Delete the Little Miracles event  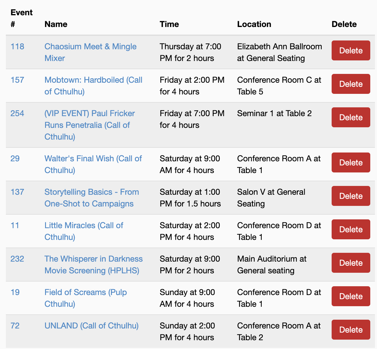pos(351,229)
